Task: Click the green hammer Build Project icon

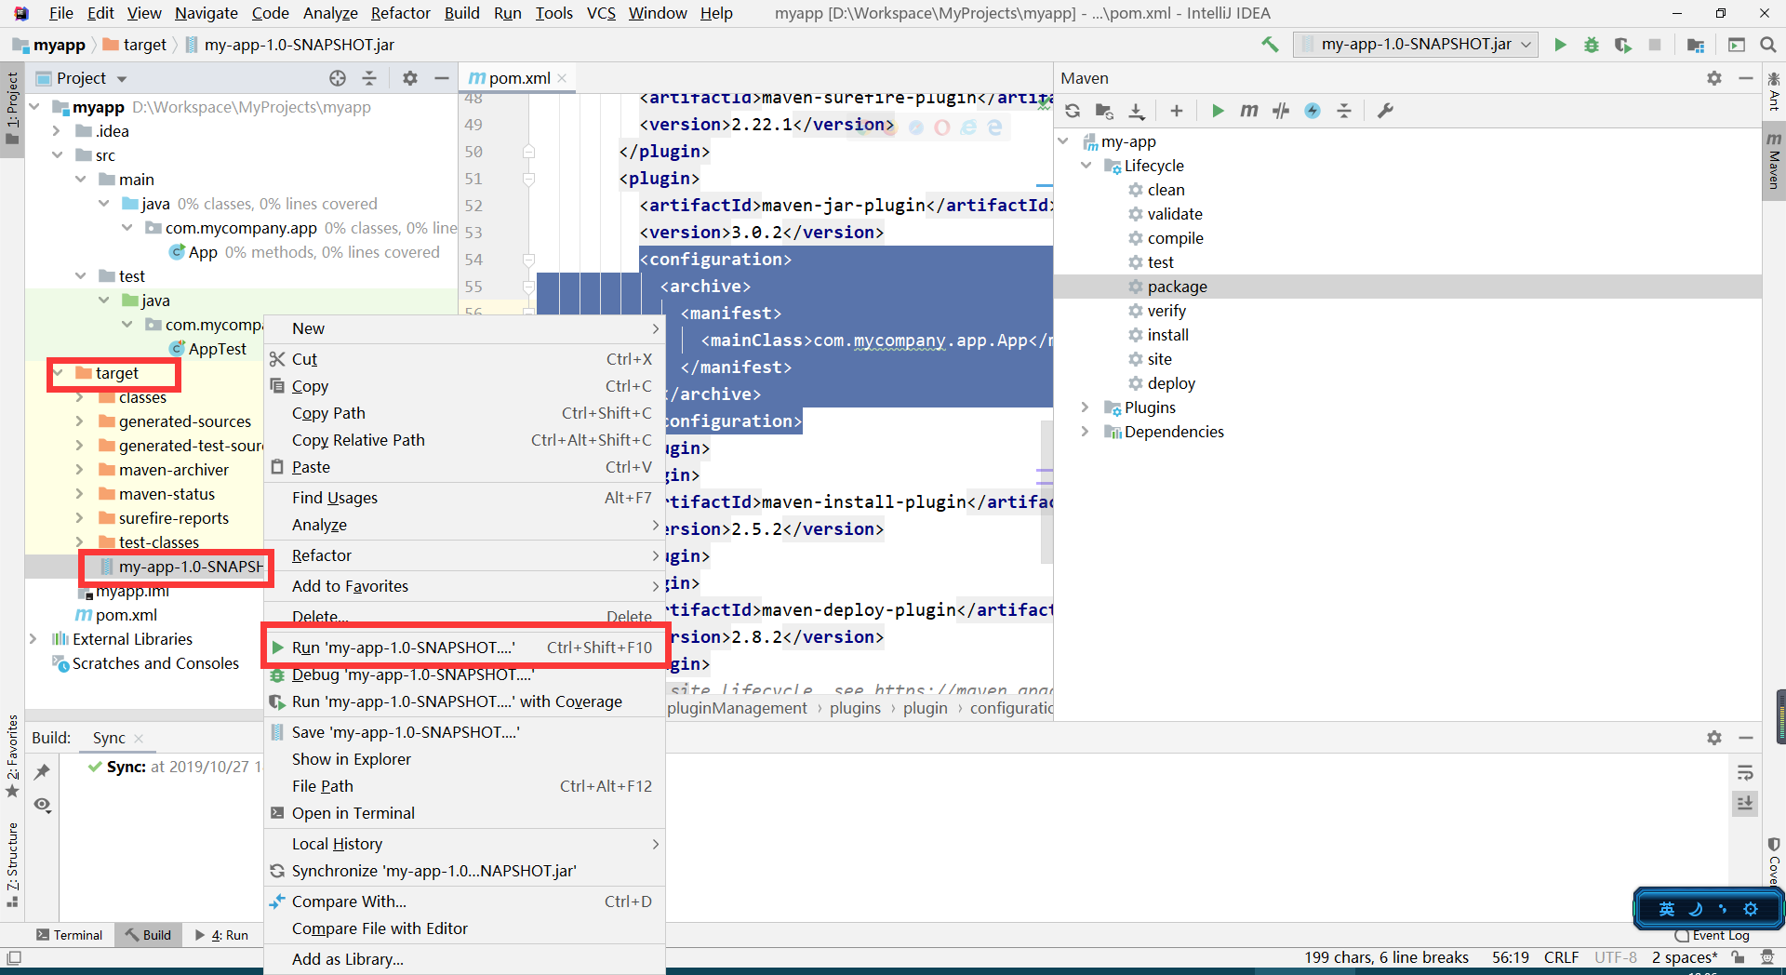Action: (1270, 45)
